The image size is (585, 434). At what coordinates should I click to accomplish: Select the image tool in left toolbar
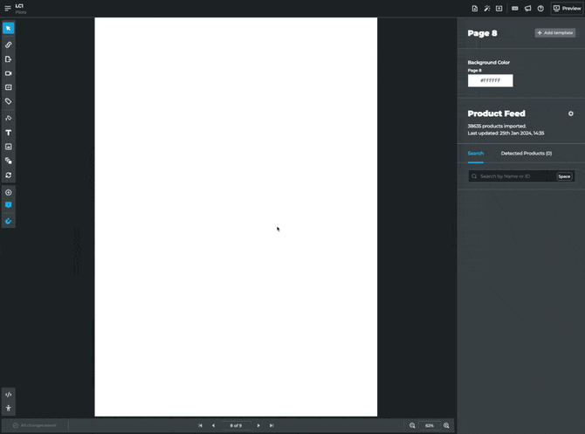coord(9,147)
